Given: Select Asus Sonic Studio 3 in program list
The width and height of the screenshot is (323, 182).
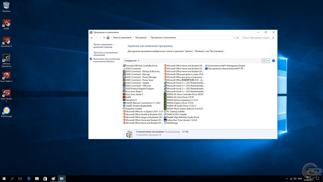Looking at the screenshot, I should coord(133,94).
